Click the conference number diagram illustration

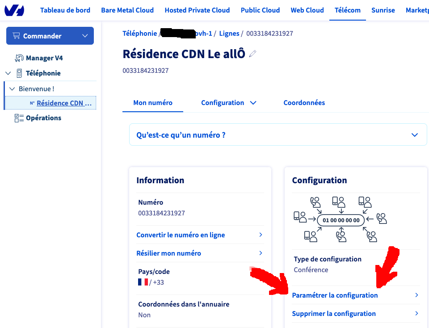pos(340,219)
